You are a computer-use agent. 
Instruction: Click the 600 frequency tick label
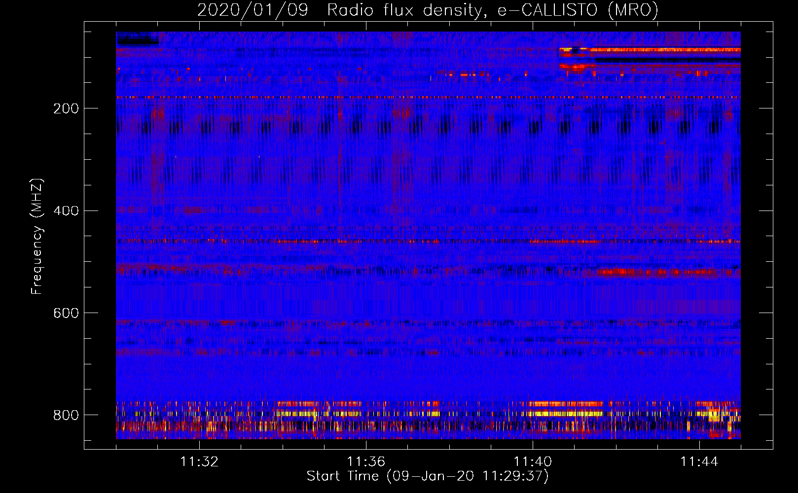tap(66, 313)
